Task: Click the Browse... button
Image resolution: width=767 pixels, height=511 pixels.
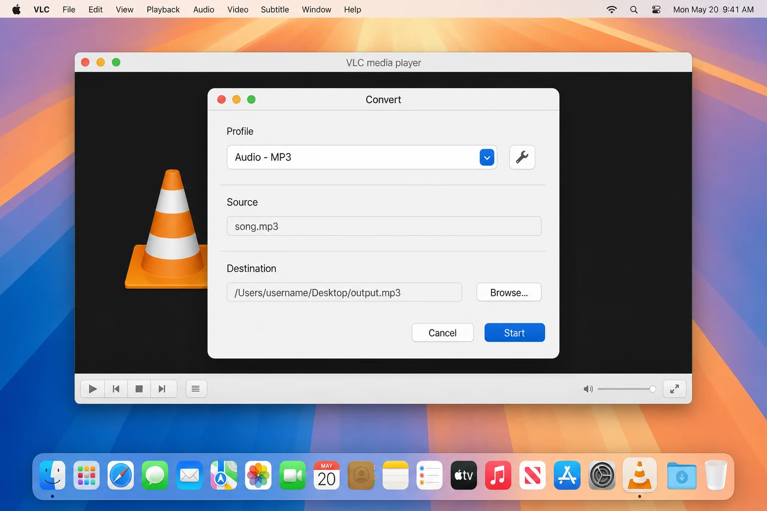Action: [x=509, y=292]
